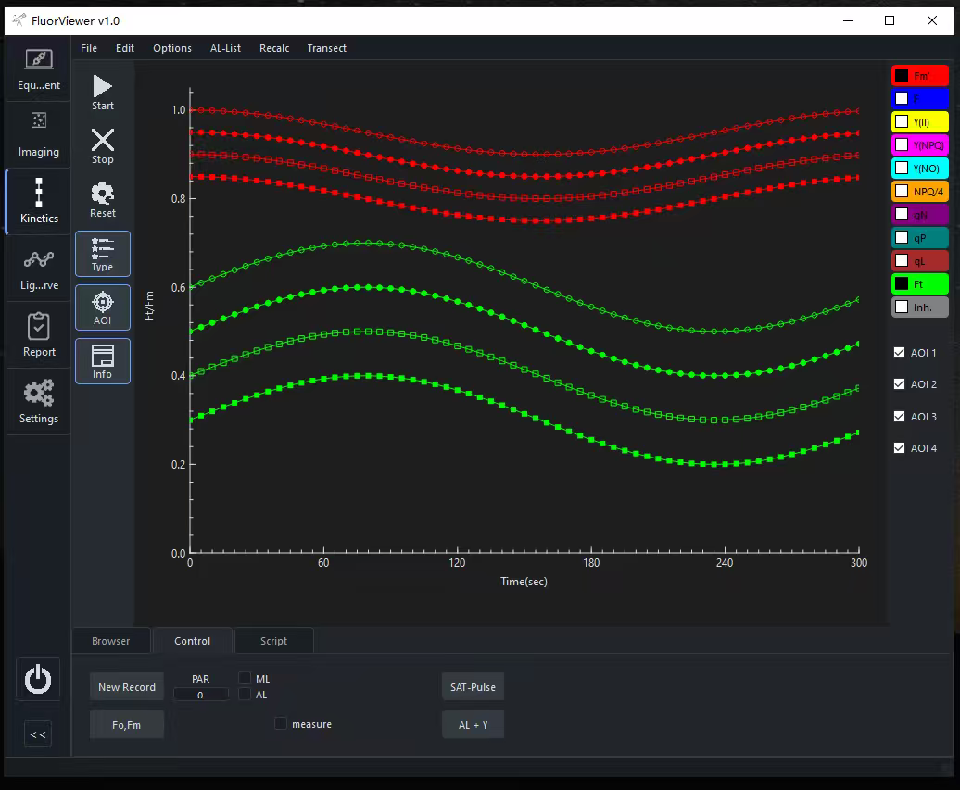Tick the measure checkbox
The height and width of the screenshot is (790, 960).
click(281, 723)
